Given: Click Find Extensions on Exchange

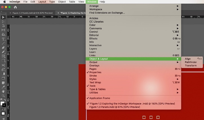Looking at the screenshot, I should (133, 13).
